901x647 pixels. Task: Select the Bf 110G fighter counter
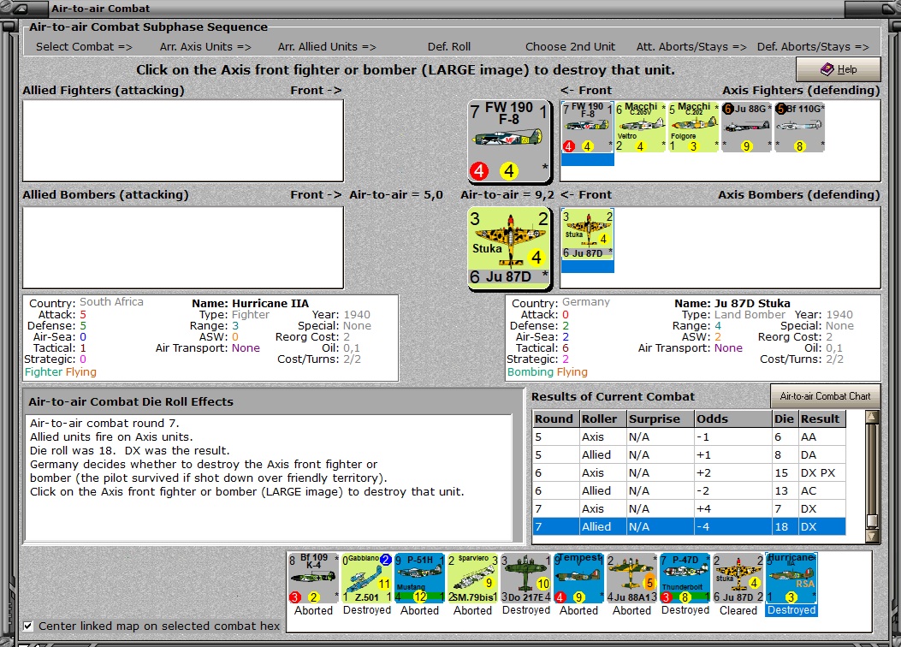798,127
